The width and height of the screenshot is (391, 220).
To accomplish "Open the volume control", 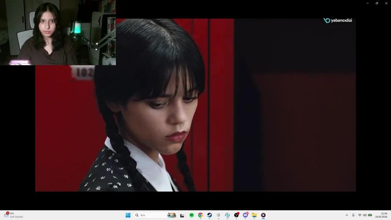I will (364, 215).
